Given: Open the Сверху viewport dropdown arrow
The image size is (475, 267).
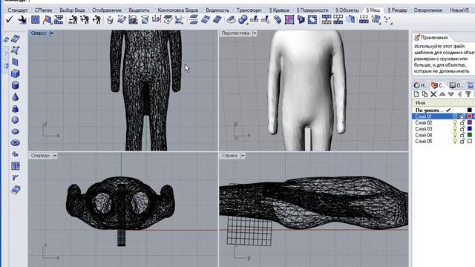Looking at the screenshot, I should click(x=51, y=33).
